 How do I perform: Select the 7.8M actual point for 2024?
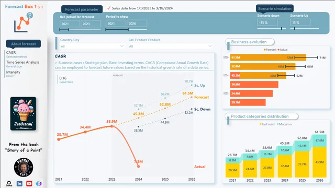pos(138,167)
